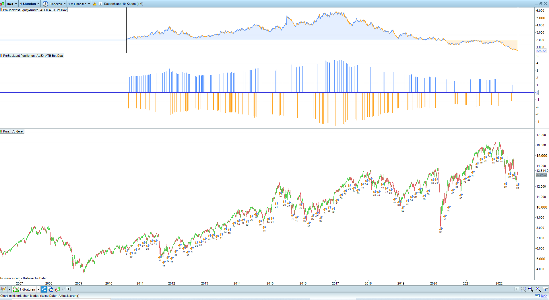Viewport: 549px width, 300px height.
Task: Click the date label 29.07.22 on price axis
Action: [542, 175]
